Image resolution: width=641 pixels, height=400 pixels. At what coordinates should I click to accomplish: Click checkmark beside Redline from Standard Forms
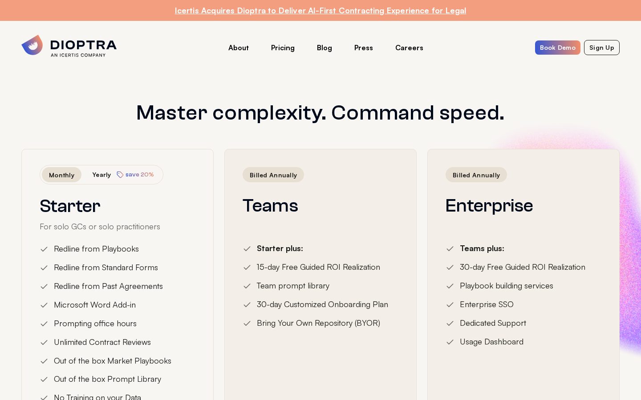tap(44, 268)
